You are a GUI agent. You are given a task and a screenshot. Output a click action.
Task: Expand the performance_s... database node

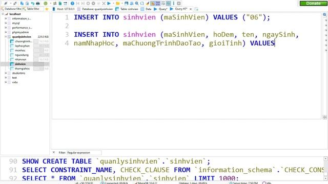click(x=6, y=28)
